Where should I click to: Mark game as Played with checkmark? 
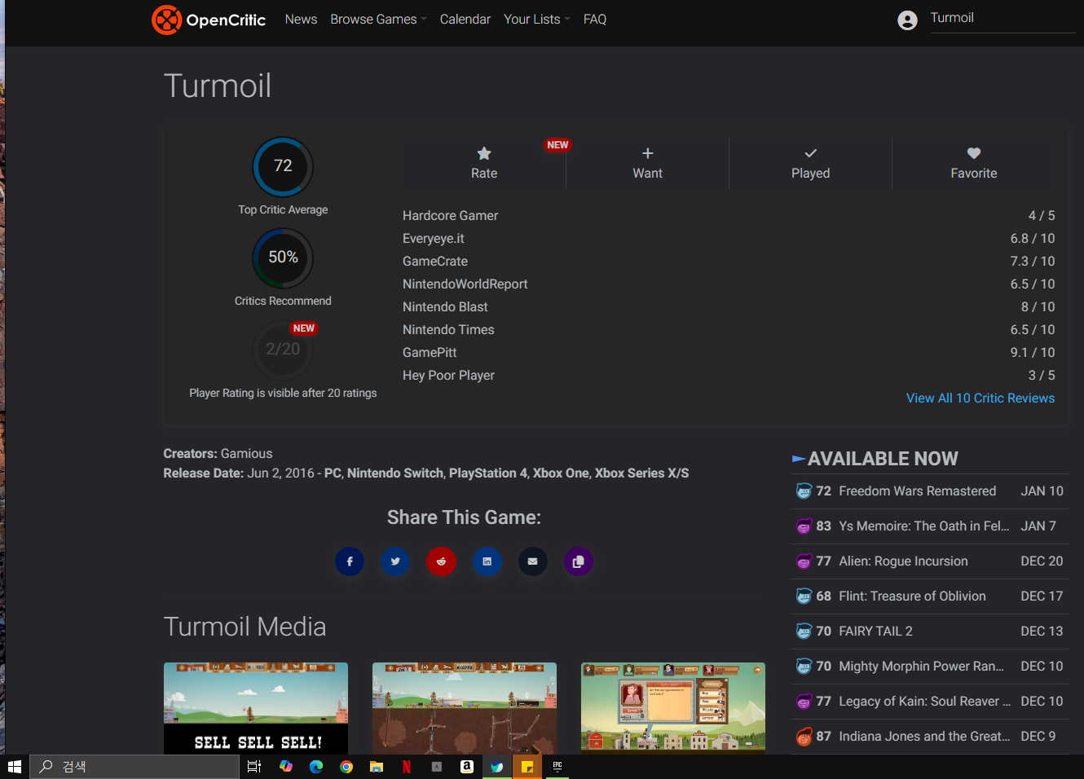tap(811, 153)
